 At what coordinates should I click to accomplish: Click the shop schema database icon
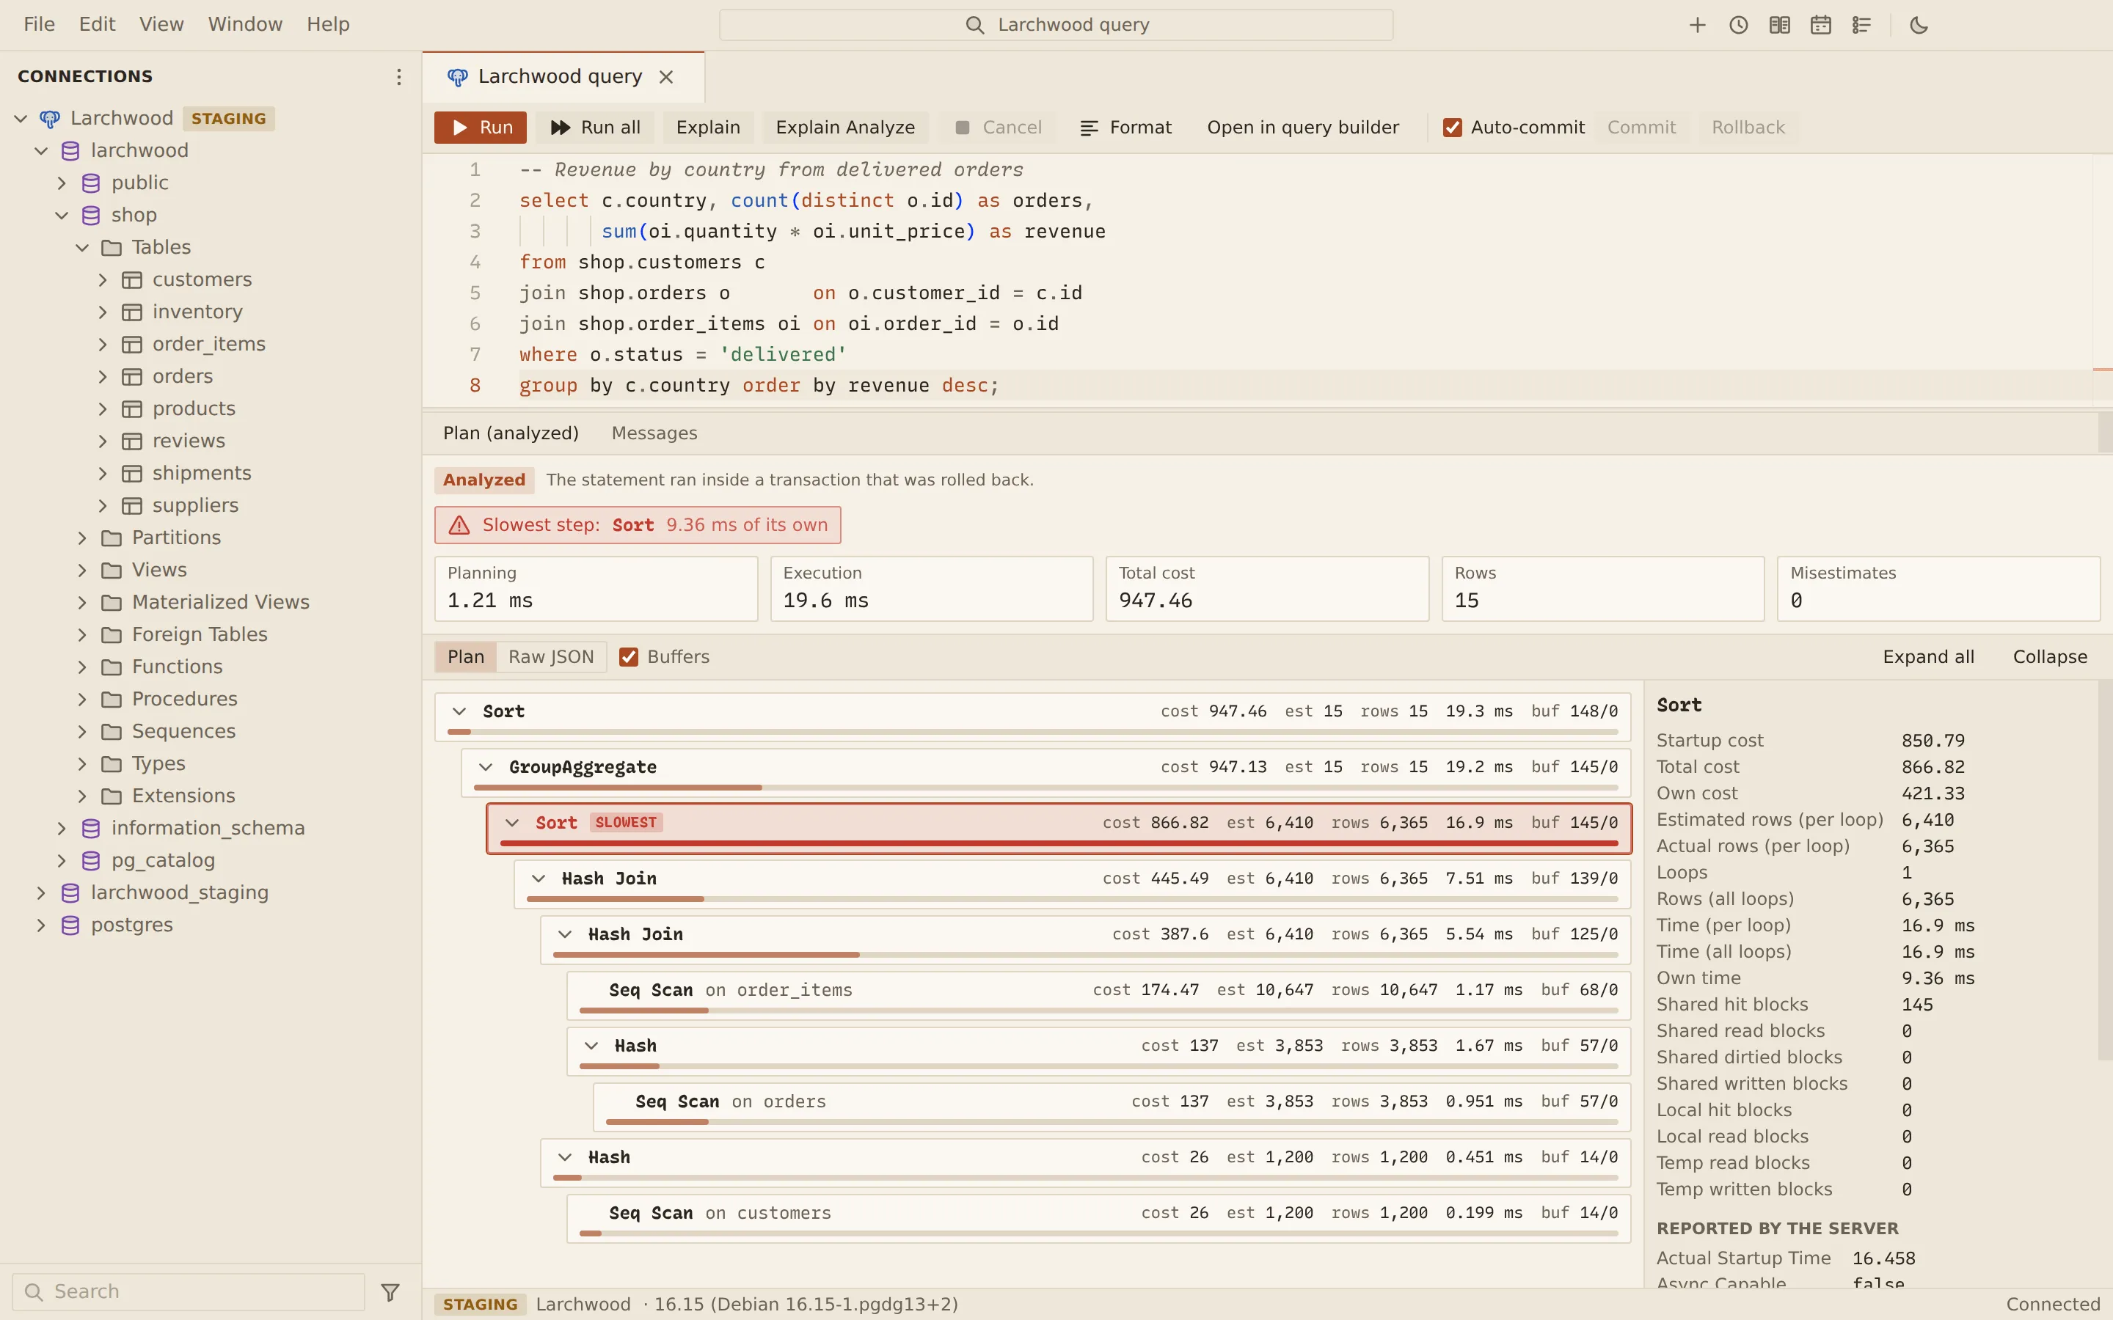(x=91, y=215)
